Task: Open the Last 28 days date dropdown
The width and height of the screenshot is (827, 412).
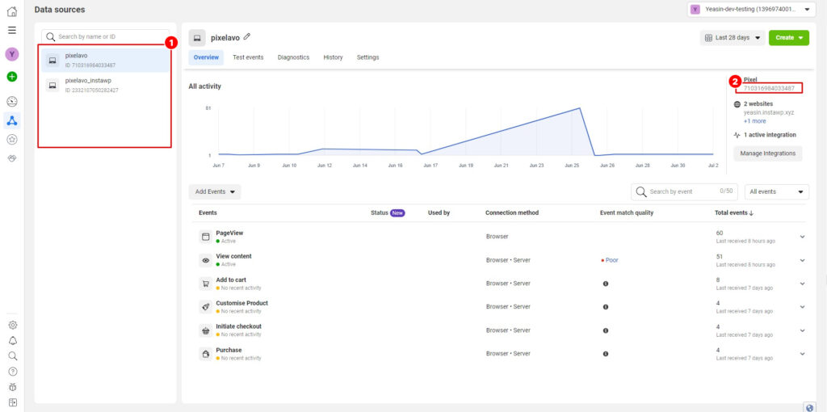Action: coord(732,37)
